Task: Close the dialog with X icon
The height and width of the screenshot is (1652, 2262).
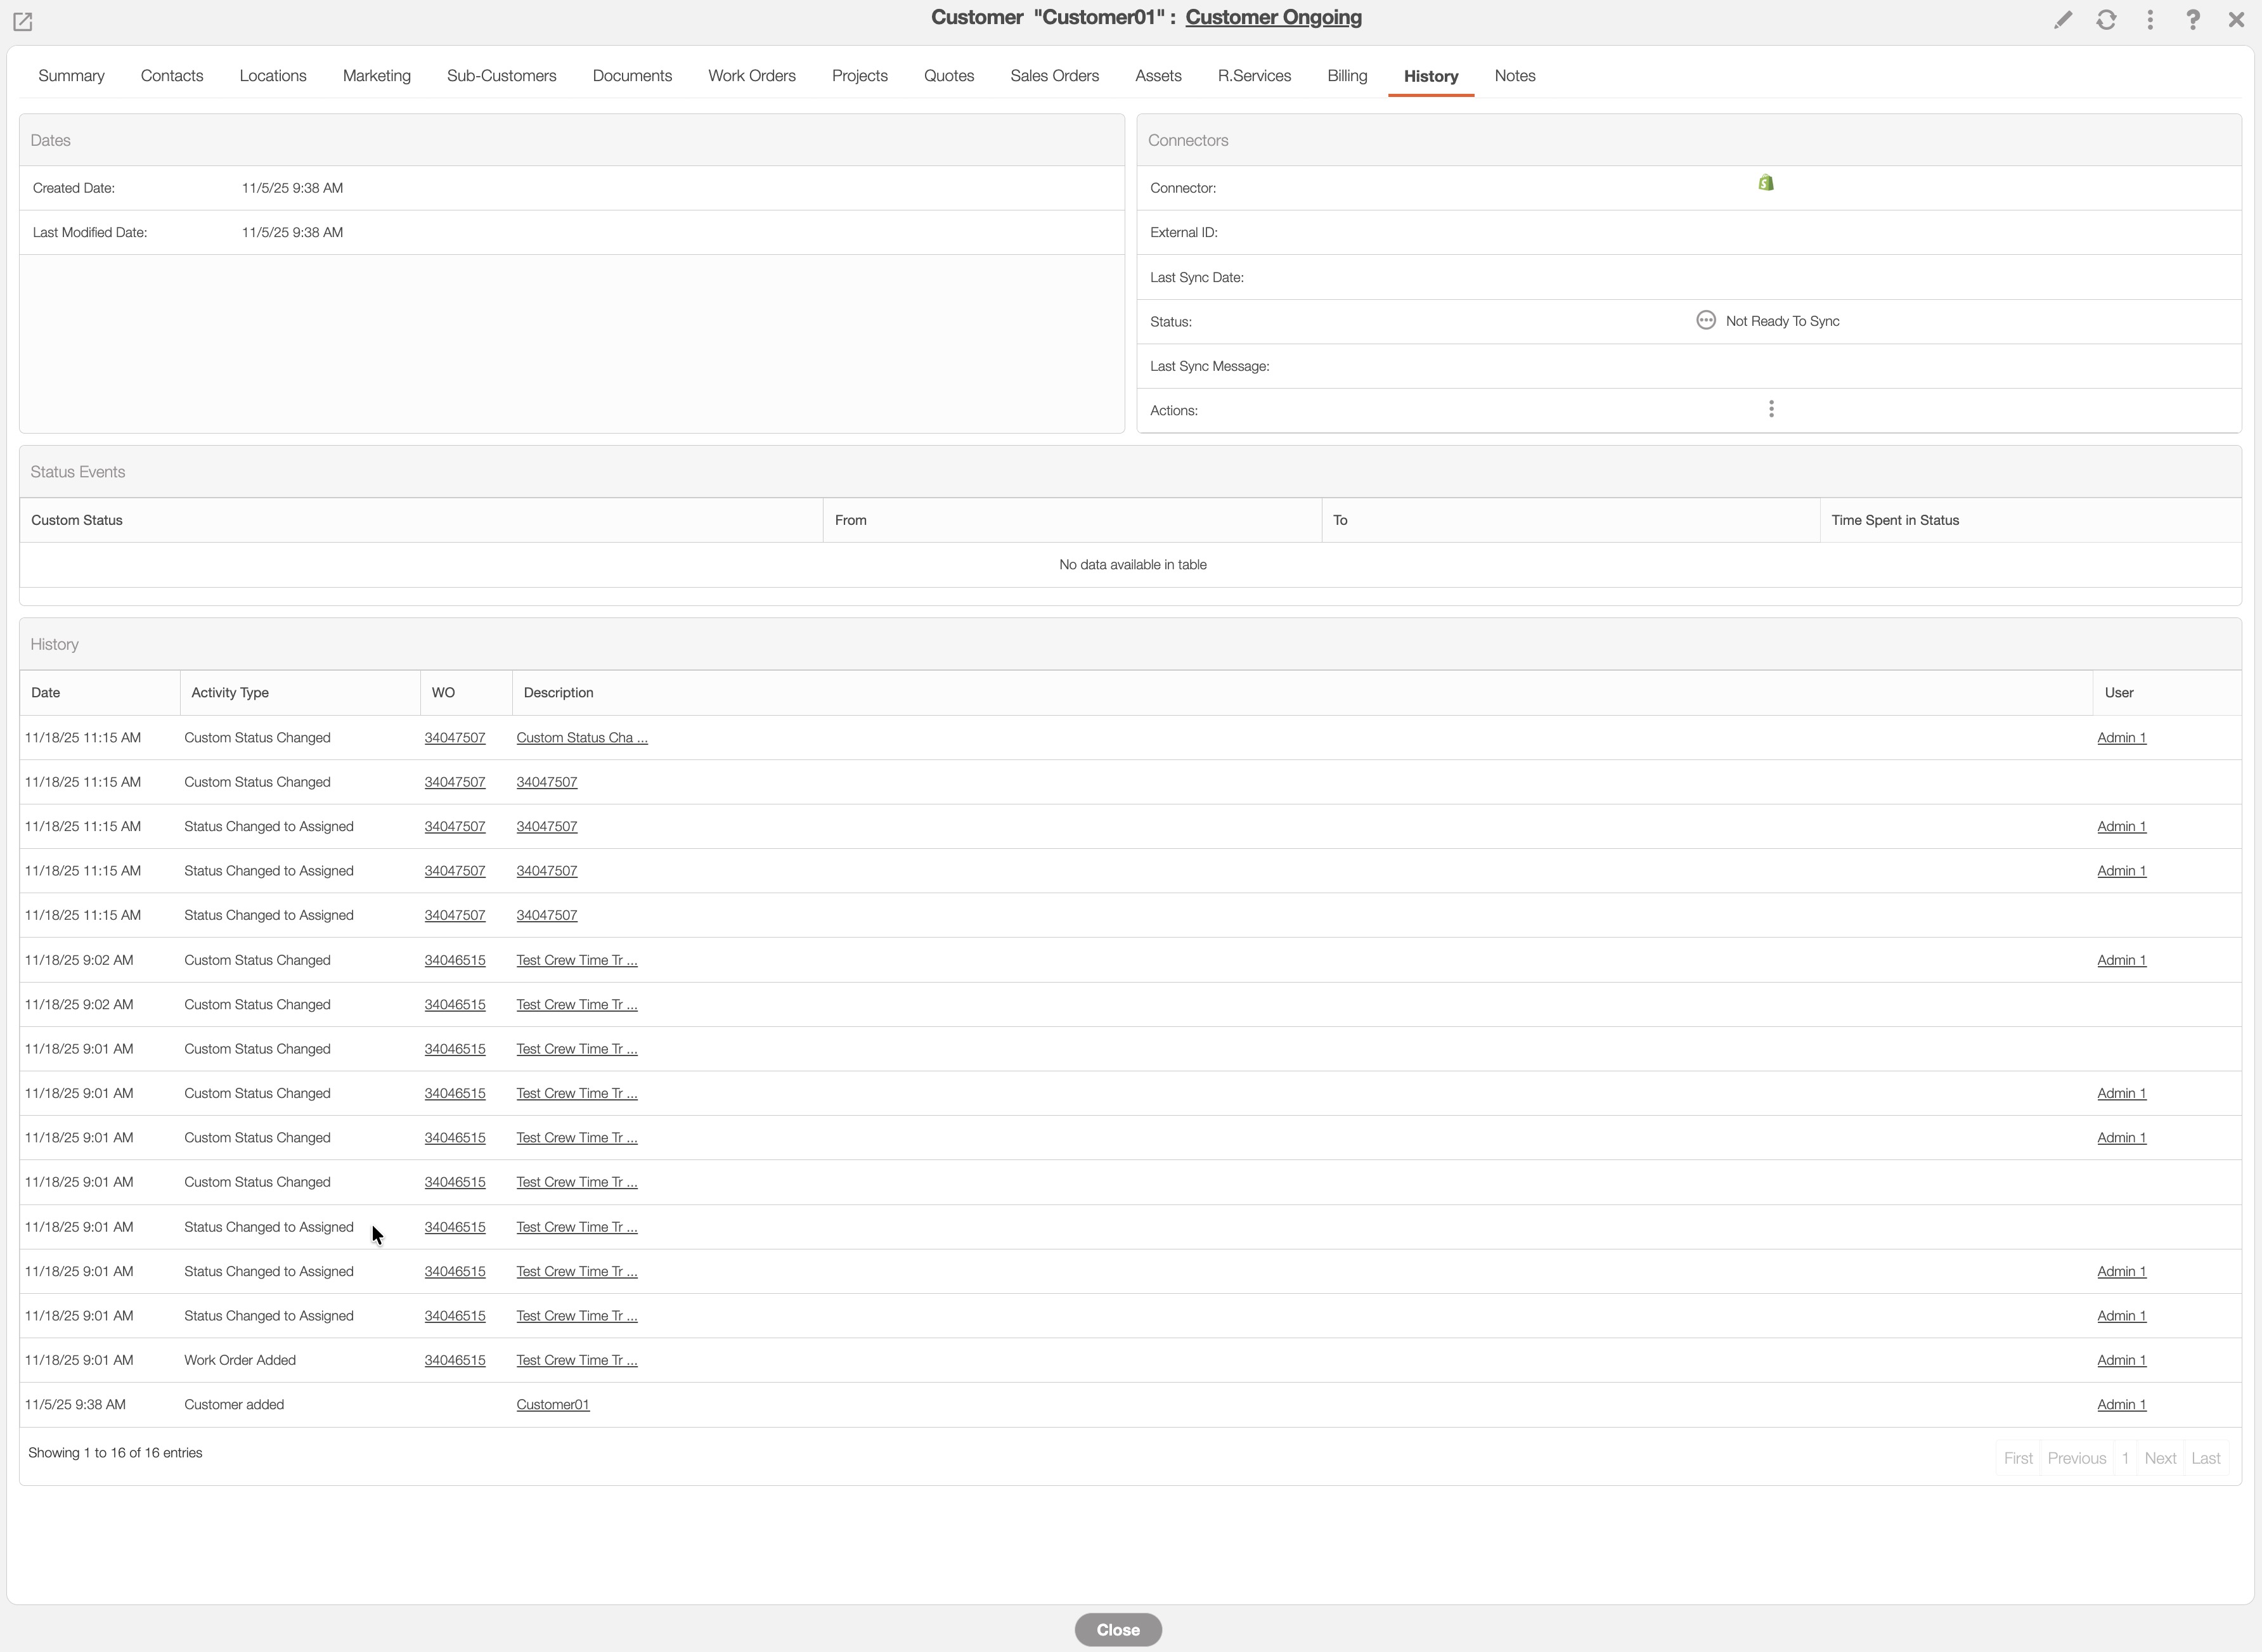Action: point(2236,20)
